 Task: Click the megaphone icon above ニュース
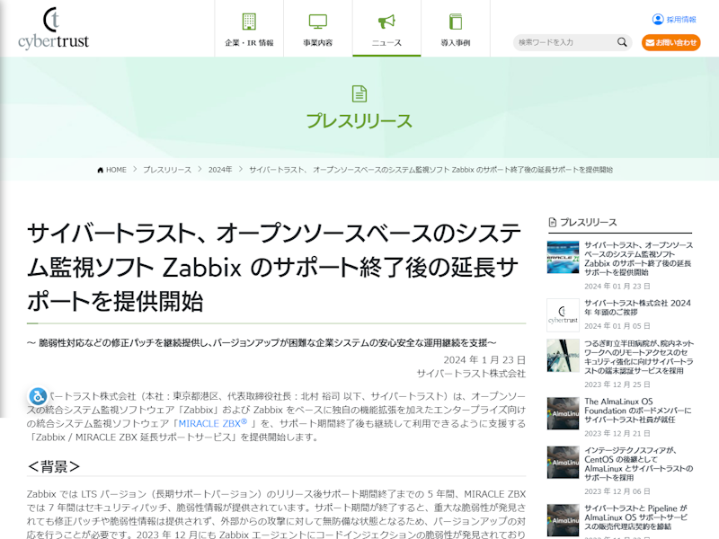(x=386, y=22)
